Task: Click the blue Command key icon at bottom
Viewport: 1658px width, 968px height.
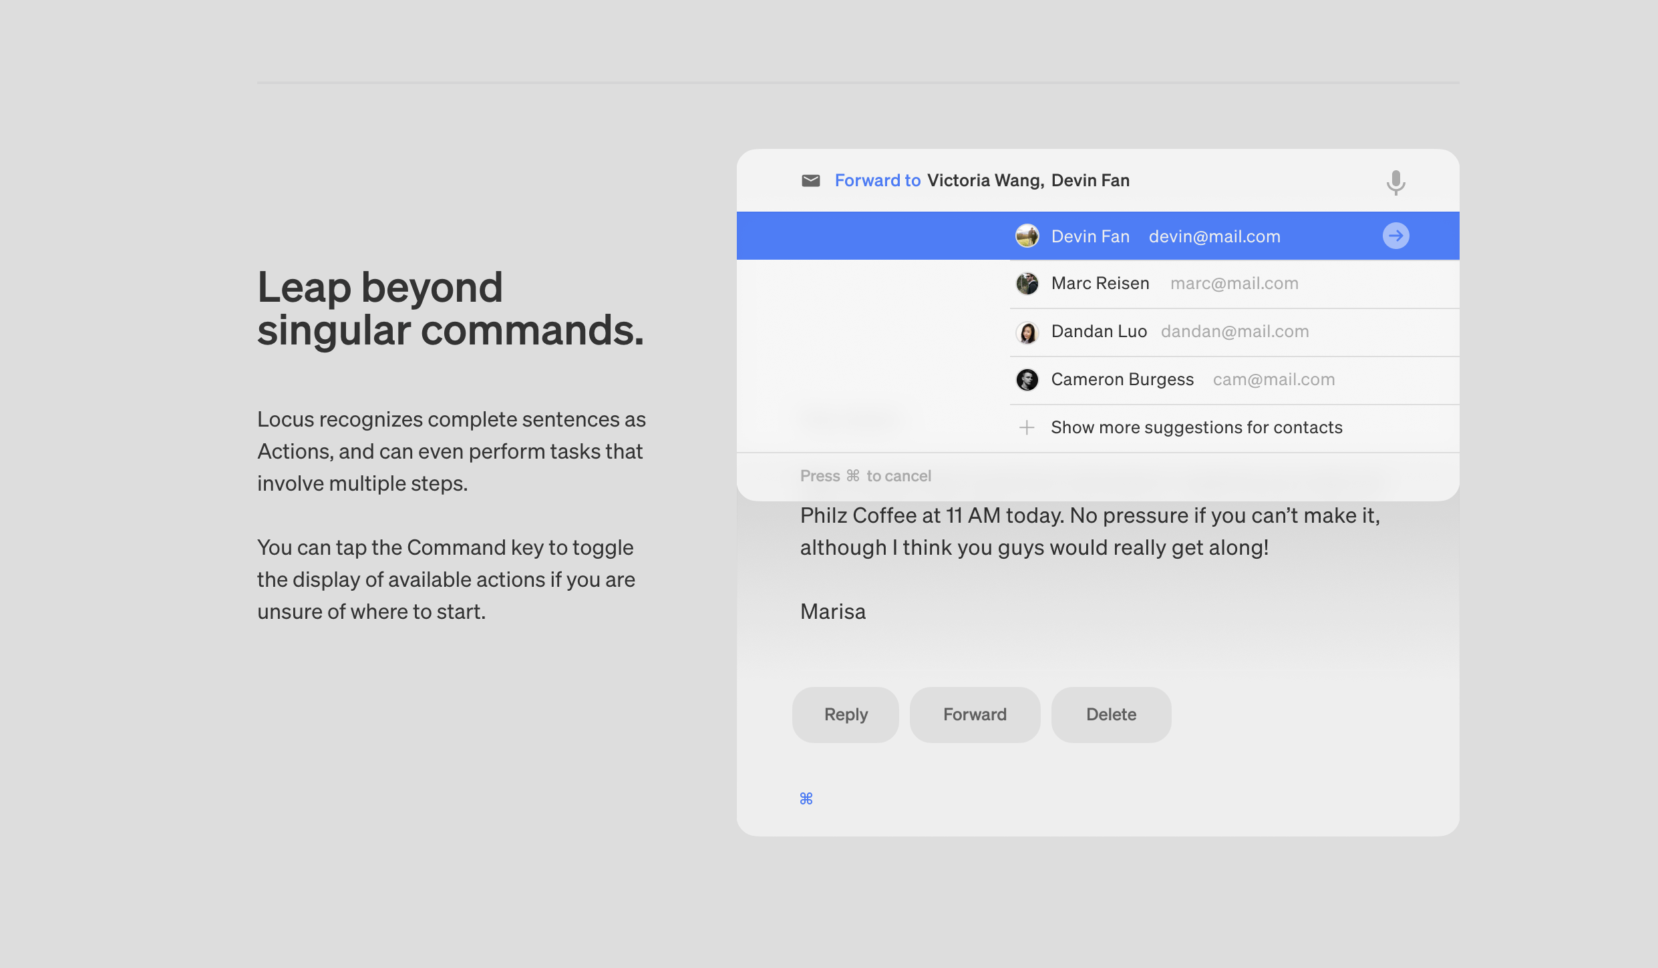Action: [x=806, y=798]
